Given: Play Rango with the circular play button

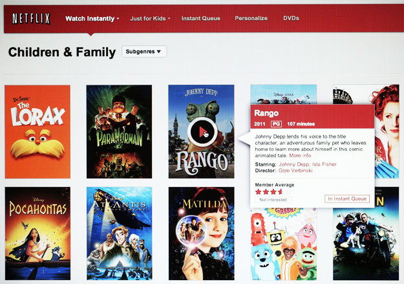Looking at the screenshot, I should click(x=202, y=132).
